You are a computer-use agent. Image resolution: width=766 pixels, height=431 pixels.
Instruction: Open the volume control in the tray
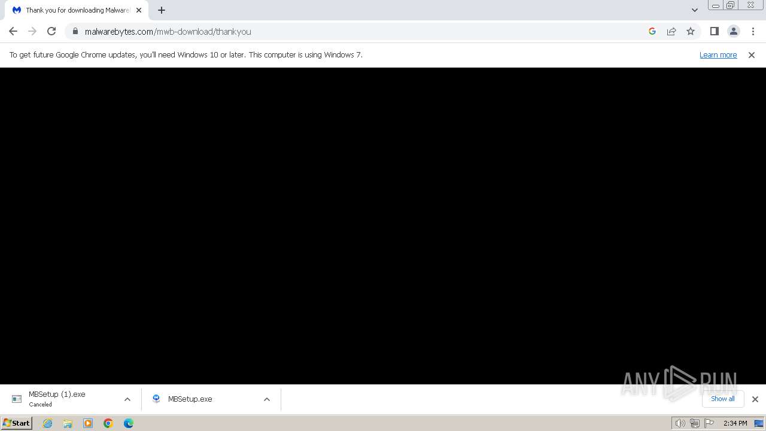click(680, 423)
